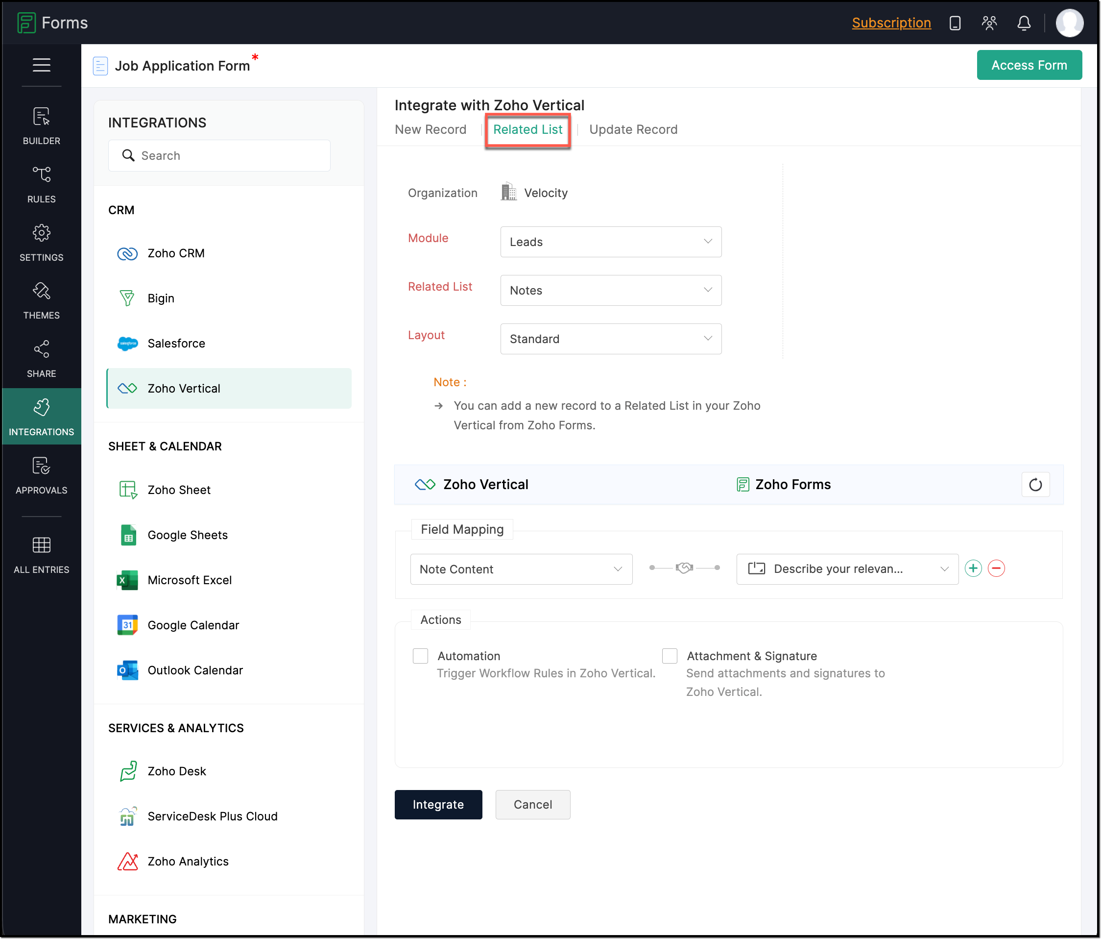Open the Rules section icon
Image resolution: width=1101 pixels, height=939 pixels.
(x=42, y=175)
